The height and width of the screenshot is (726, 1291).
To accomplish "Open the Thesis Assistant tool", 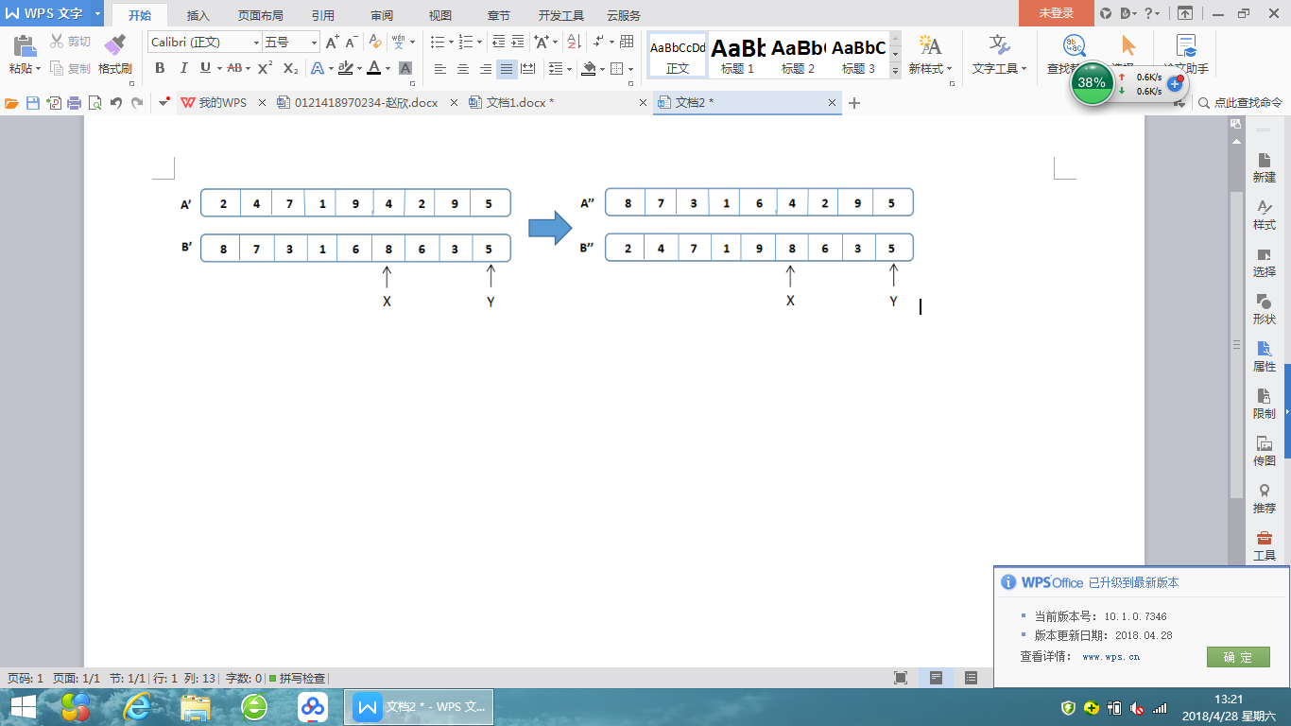I will [1186, 55].
